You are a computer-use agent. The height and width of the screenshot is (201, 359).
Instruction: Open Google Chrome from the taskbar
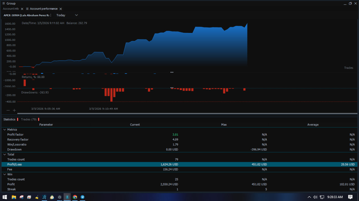click(x=75, y=197)
